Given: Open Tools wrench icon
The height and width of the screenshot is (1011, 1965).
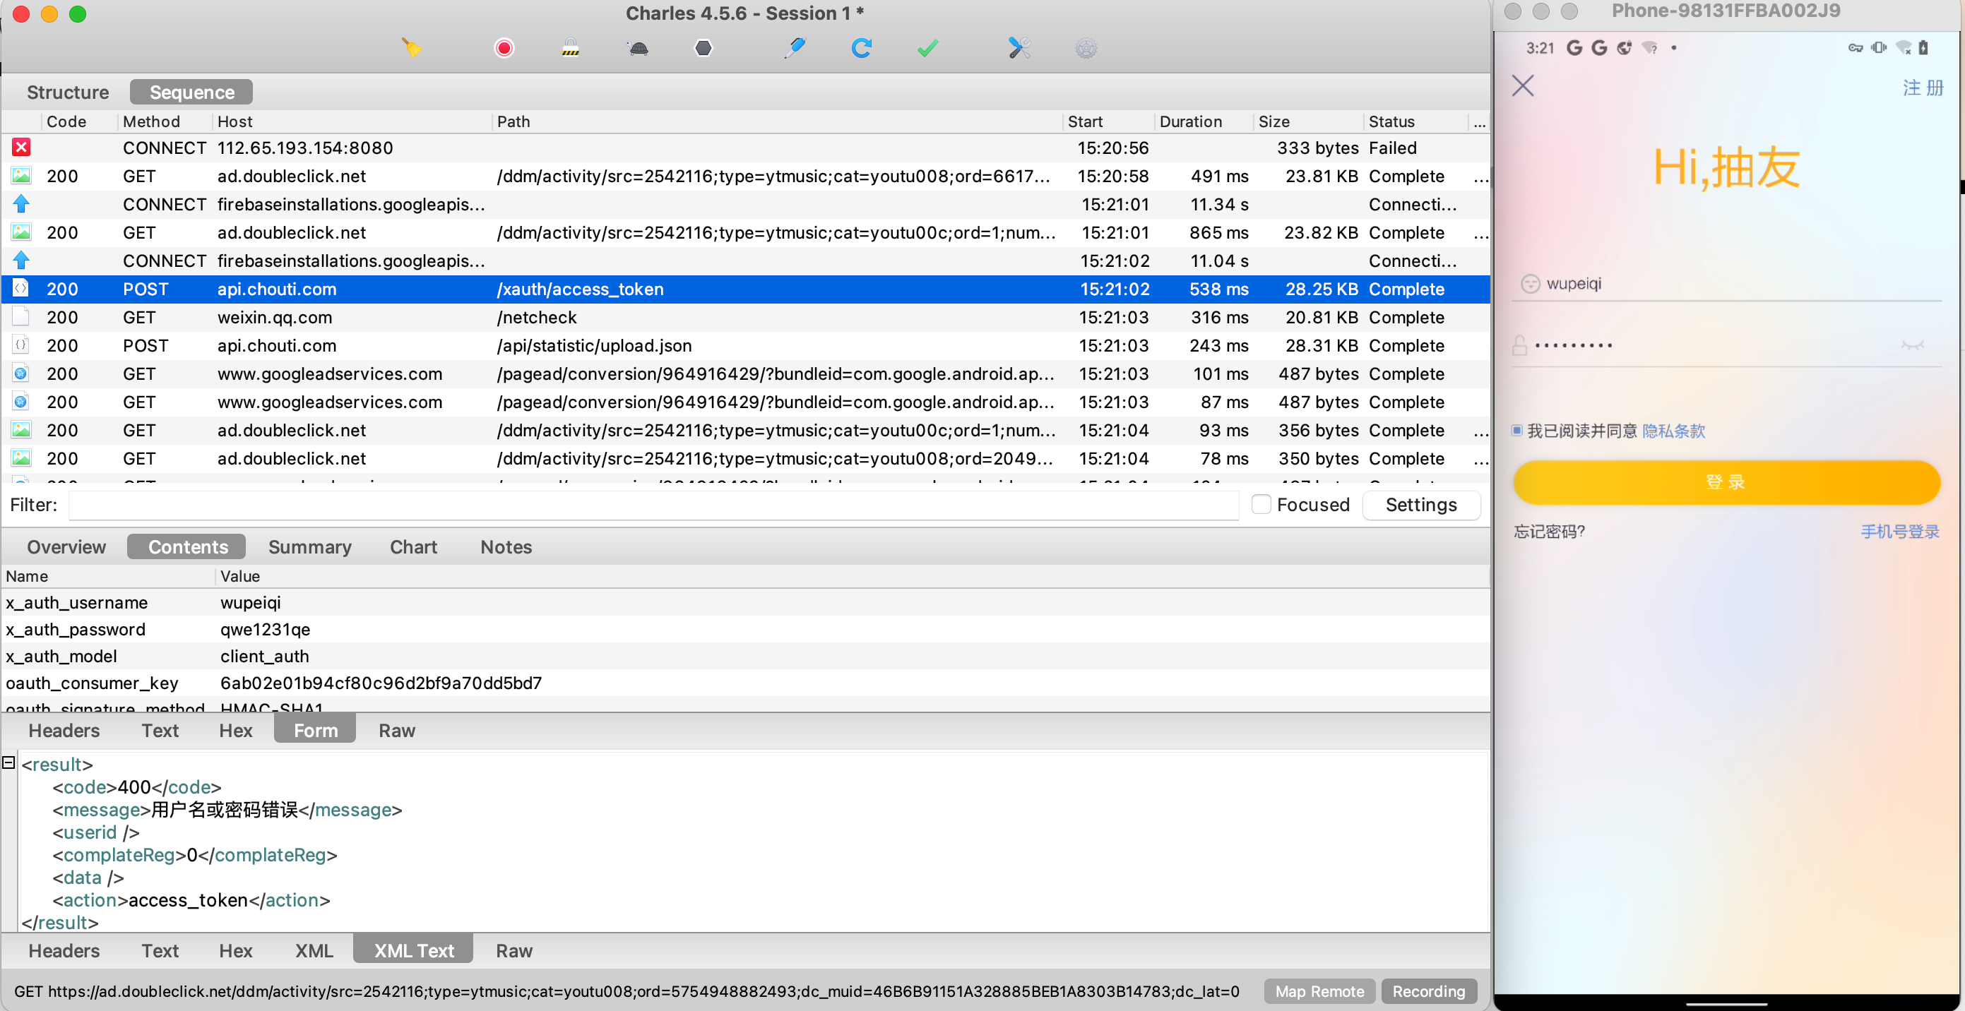Looking at the screenshot, I should 1019,48.
